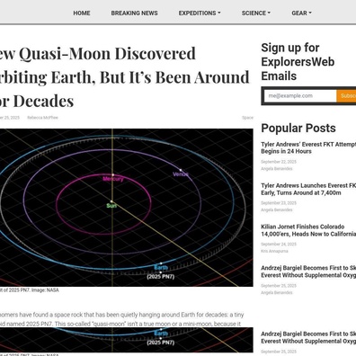Click the image caption crediting NASA
The image size is (356, 356).
tap(30, 290)
